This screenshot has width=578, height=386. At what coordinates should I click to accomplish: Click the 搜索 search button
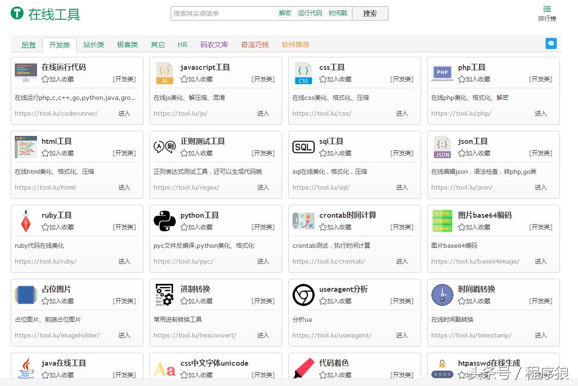click(x=370, y=13)
